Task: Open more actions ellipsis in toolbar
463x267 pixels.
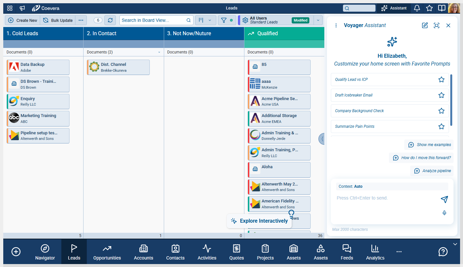Action: pyautogui.click(x=81, y=20)
